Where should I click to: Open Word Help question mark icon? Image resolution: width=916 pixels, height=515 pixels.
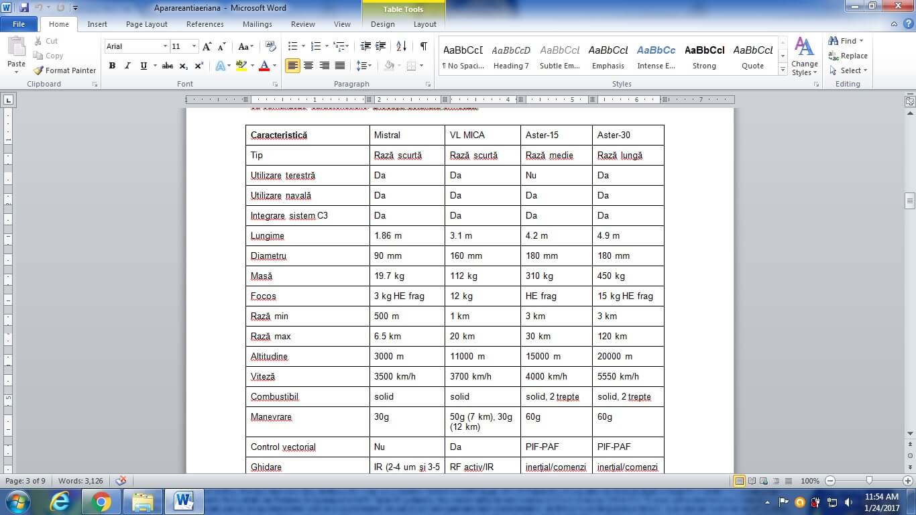(907, 24)
